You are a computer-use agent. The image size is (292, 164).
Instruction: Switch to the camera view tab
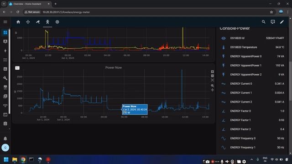(x=38, y=22)
